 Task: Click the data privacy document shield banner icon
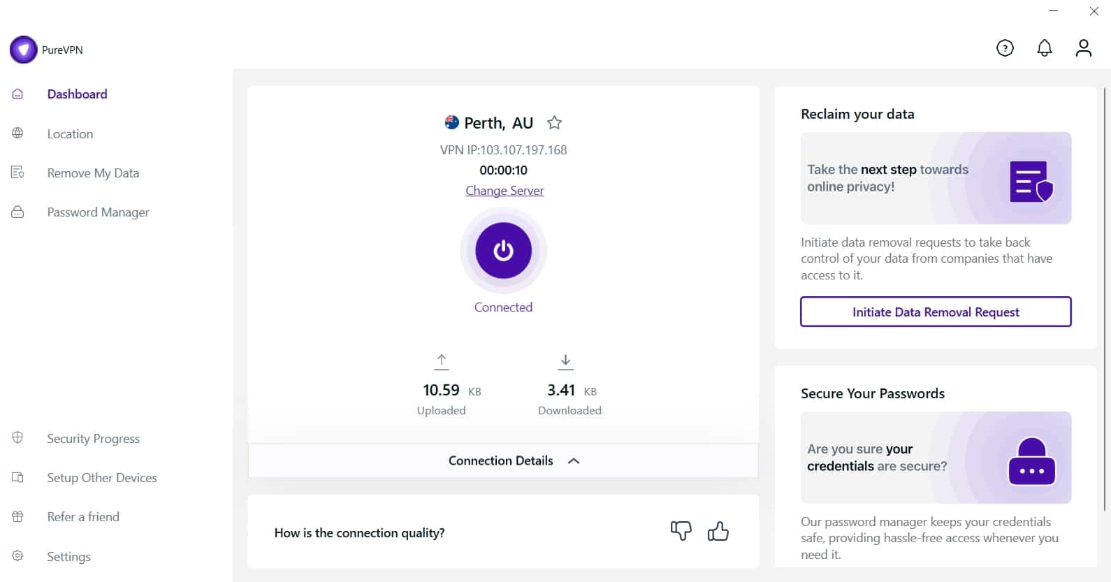(1031, 181)
